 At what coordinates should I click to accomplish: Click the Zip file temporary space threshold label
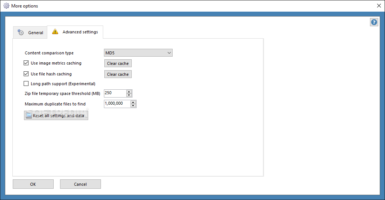[x=62, y=93]
